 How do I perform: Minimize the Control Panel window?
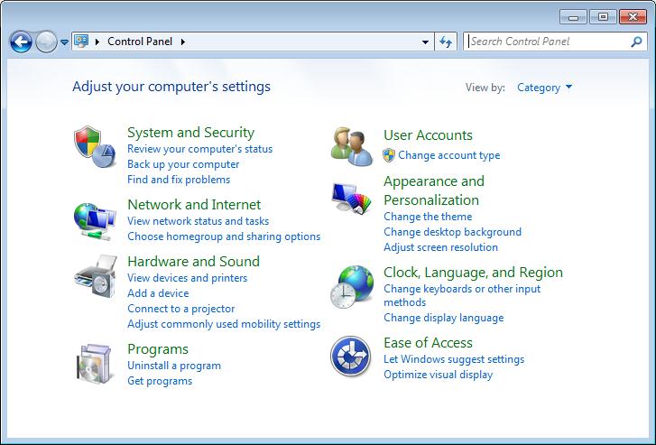point(573,17)
